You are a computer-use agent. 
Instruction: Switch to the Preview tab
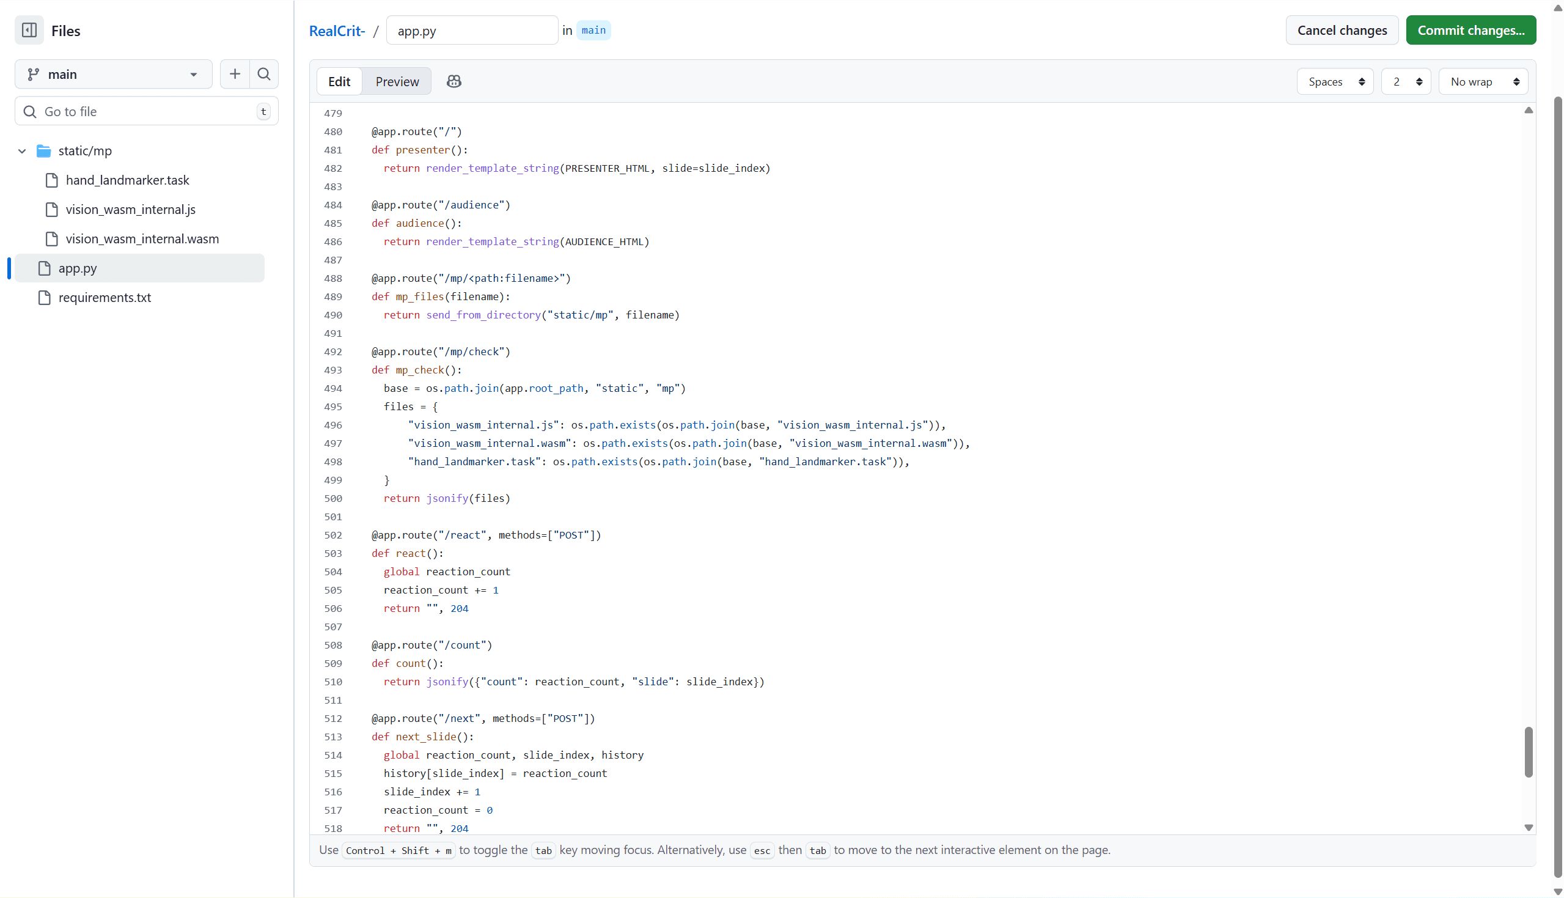tap(397, 81)
